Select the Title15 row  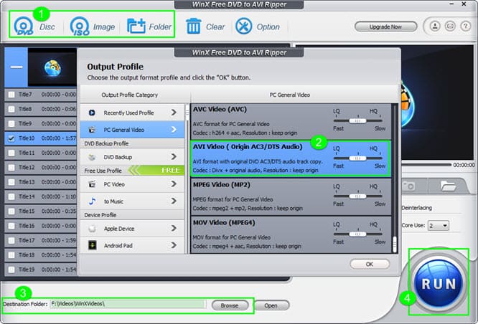(x=40, y=211)
